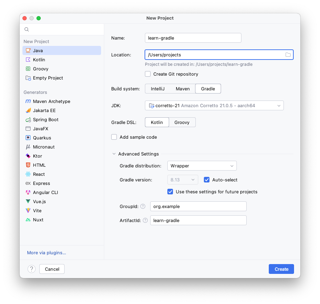Click the GroupId field org.example
This screenshot has width=320, height=304.
click(x=198, y=206)
